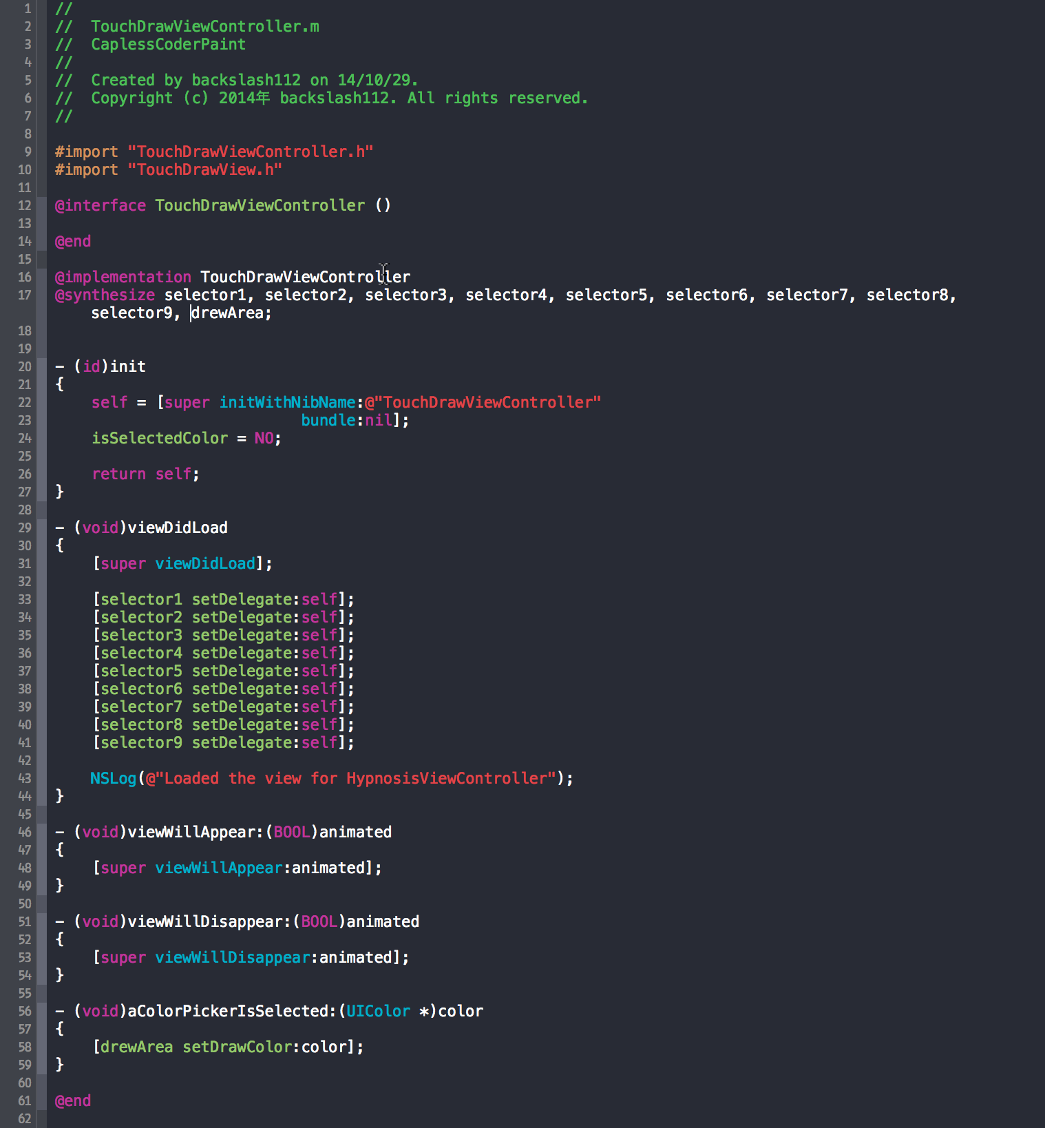The width and height of the screenshot is (1045, 1128).
Task: Click the 'CaplessCoderPaint' project name comment
Action: pyautogui.click(x=168, y=44)
